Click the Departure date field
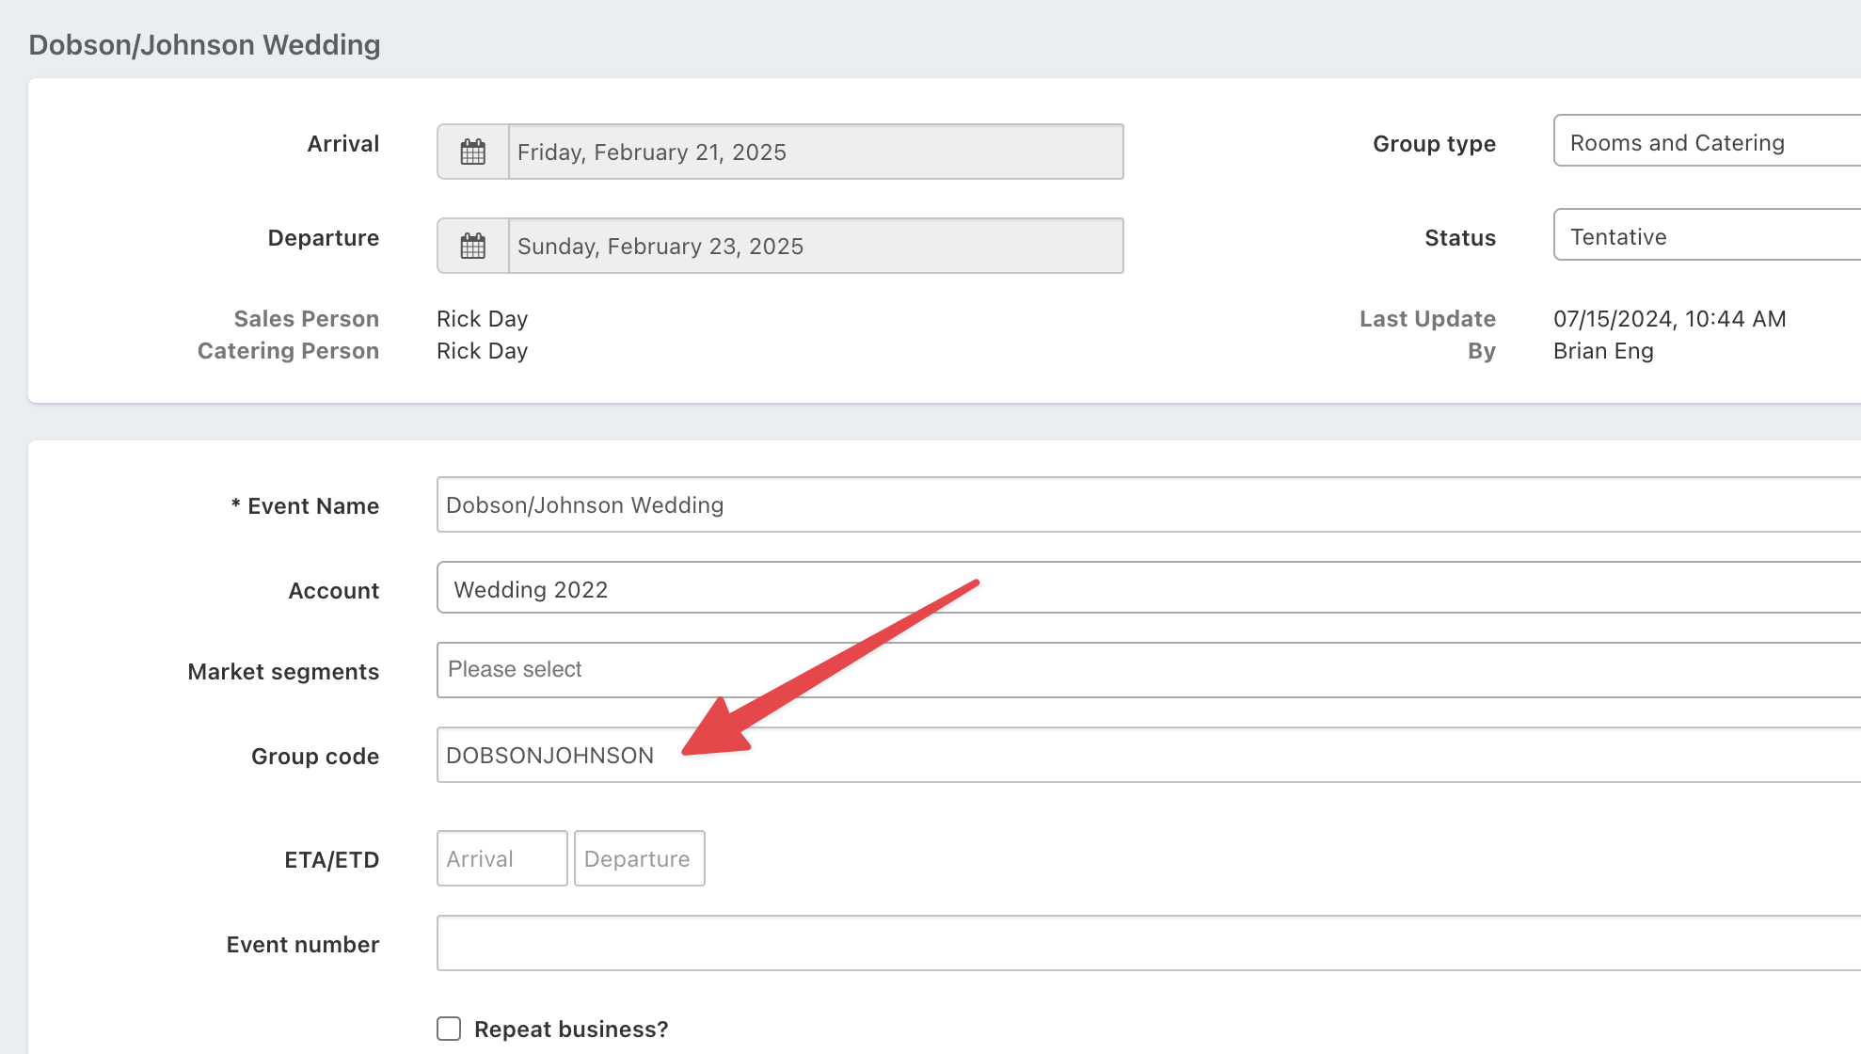The width and height of the screenshot is (1861, 1054). pyautogui.click(x=815, y=246)
